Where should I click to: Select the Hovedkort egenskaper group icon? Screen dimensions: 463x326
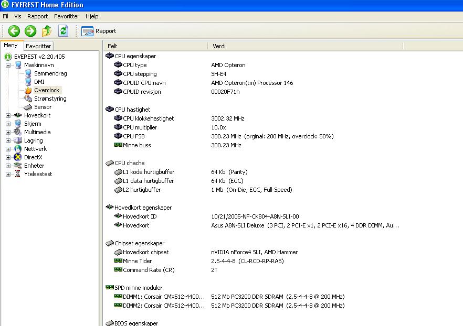pos(110,207)
